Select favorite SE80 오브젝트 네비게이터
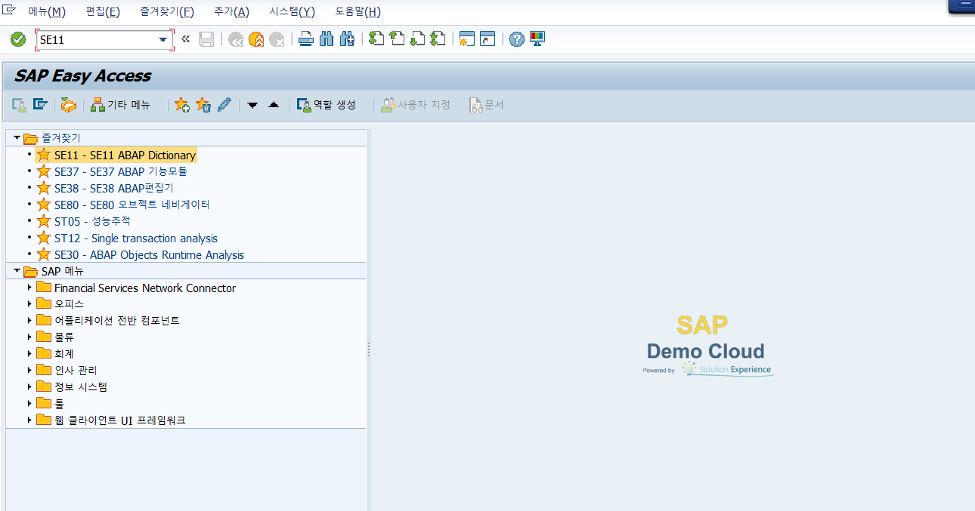 tap(132, 205)
